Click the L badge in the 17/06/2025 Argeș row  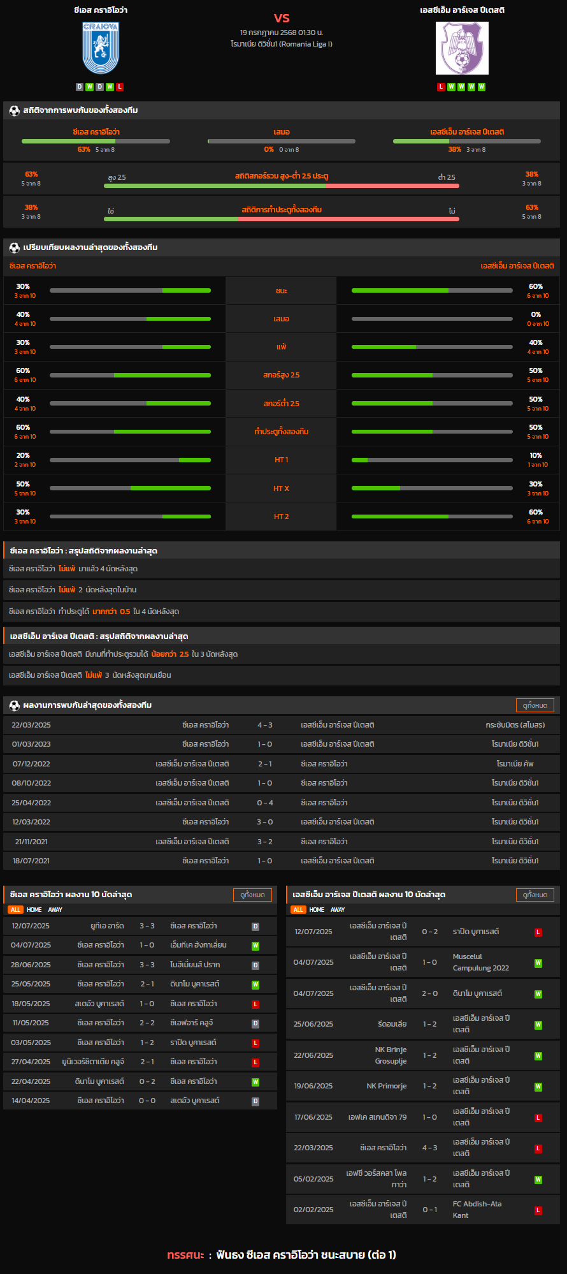(x=538, y=1118)
